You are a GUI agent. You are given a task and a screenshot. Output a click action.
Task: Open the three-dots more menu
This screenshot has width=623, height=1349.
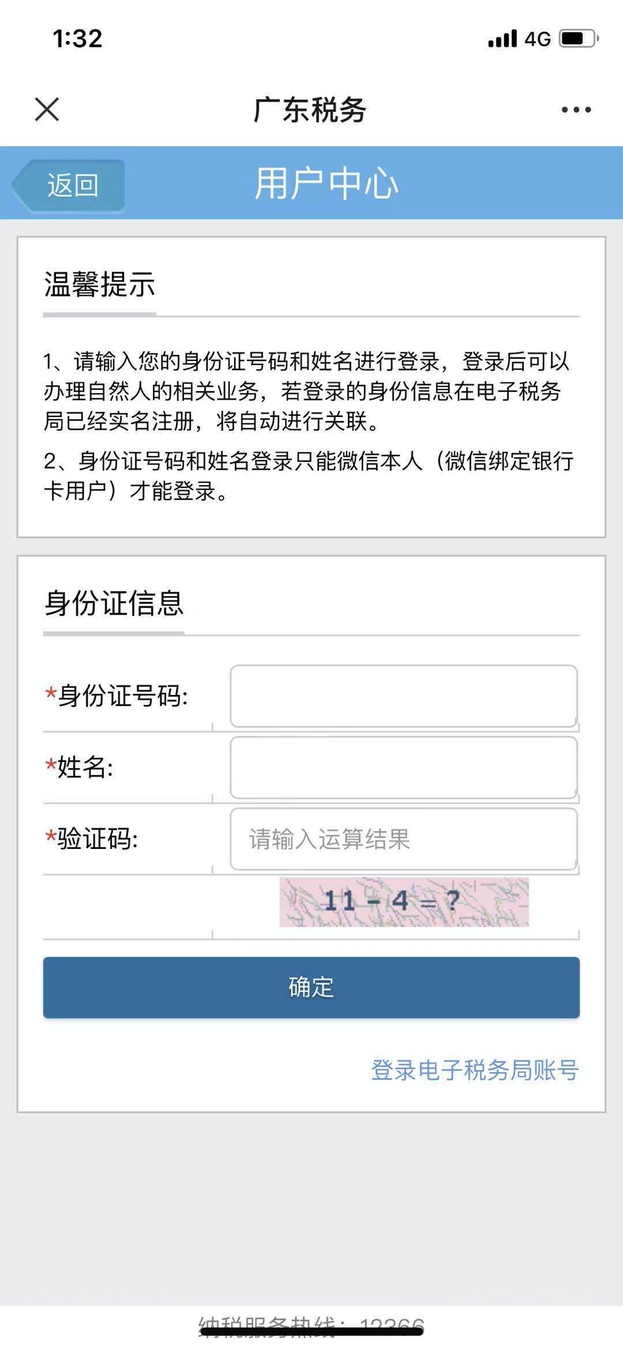pos(576,110)
